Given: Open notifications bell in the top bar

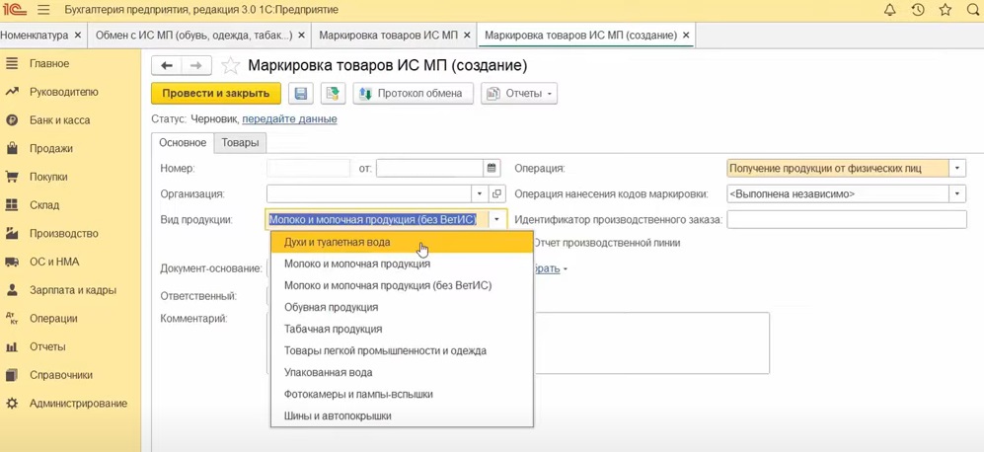Looking at the screenshot, I should tap(889, 10).
